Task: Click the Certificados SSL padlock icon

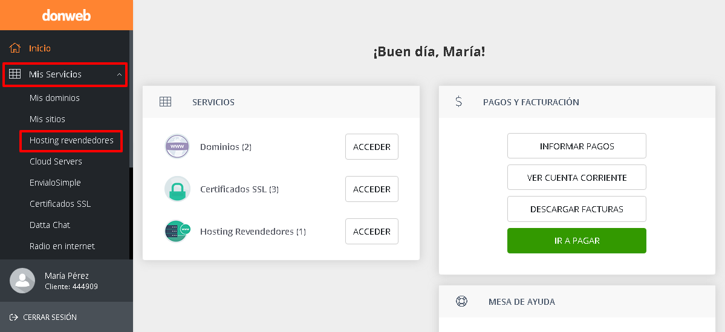Action: coord(177,189)
